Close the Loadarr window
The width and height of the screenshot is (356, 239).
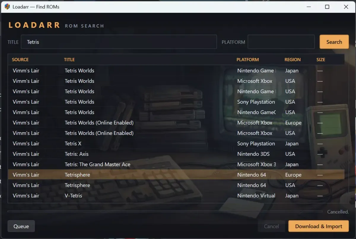click(346, 7)
